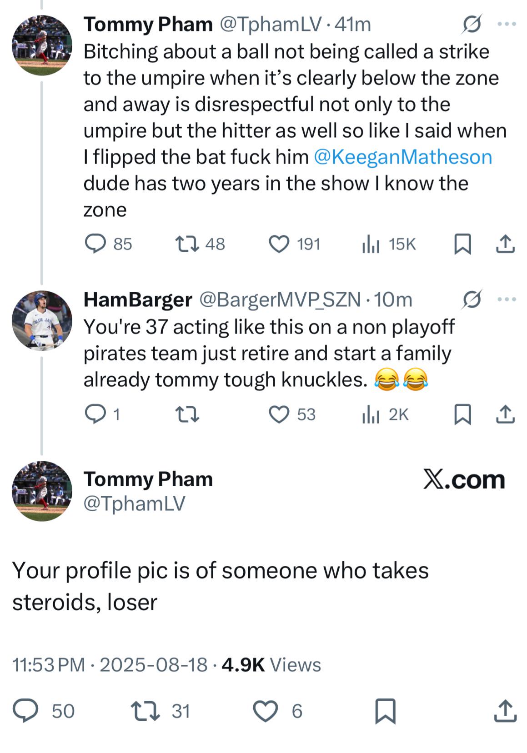Viewport: 527px width, 753px height.
Task: Repost HamBarger's reply
Action: pyautogui.click(x=187, y=414)
